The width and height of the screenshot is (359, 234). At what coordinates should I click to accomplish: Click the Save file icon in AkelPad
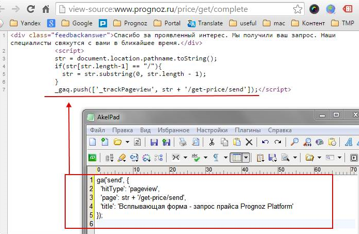(x=154, y=142)
